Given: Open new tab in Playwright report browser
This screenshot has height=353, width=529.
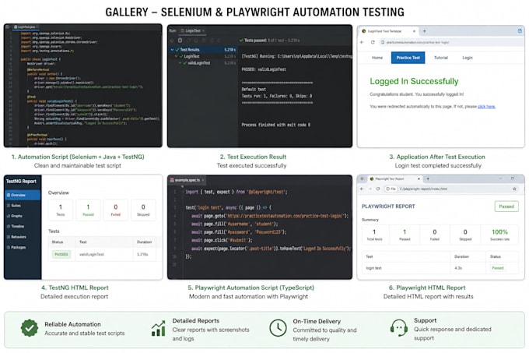Looking at the screenshot, I should pyautogui.click(x=428, y=178).
